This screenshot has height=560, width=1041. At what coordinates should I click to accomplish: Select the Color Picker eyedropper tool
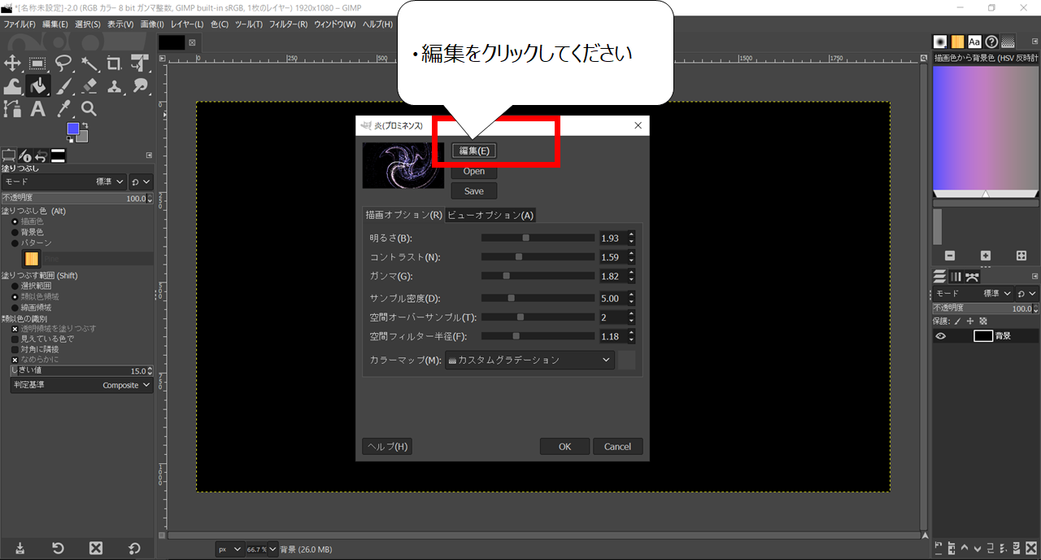point(63,108)
